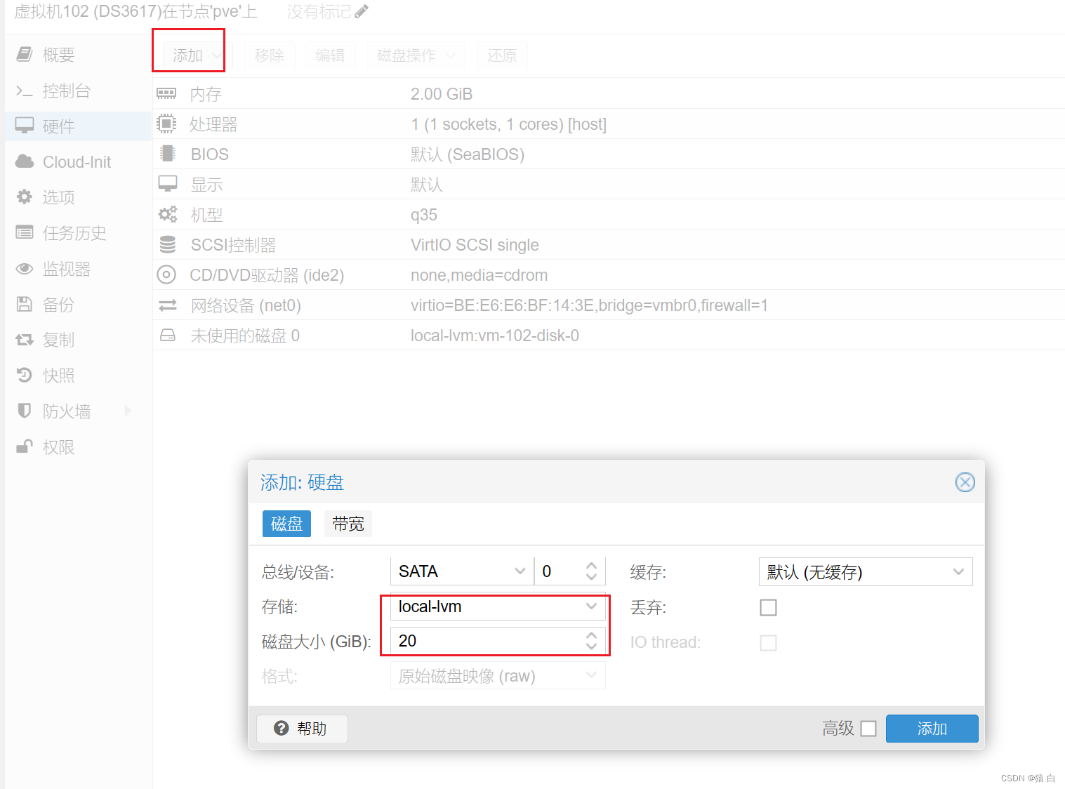Enable the 高级 advanced checkbox
Viewport: 1065px width, 789px height.
[868, 729]
